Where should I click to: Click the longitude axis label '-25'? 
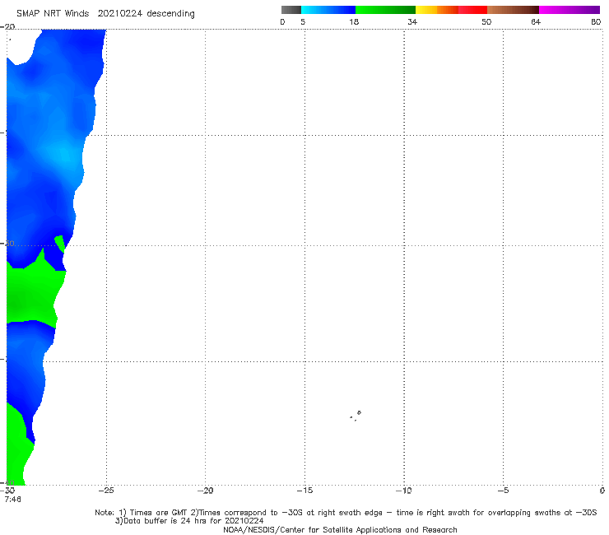pos(106,491)
